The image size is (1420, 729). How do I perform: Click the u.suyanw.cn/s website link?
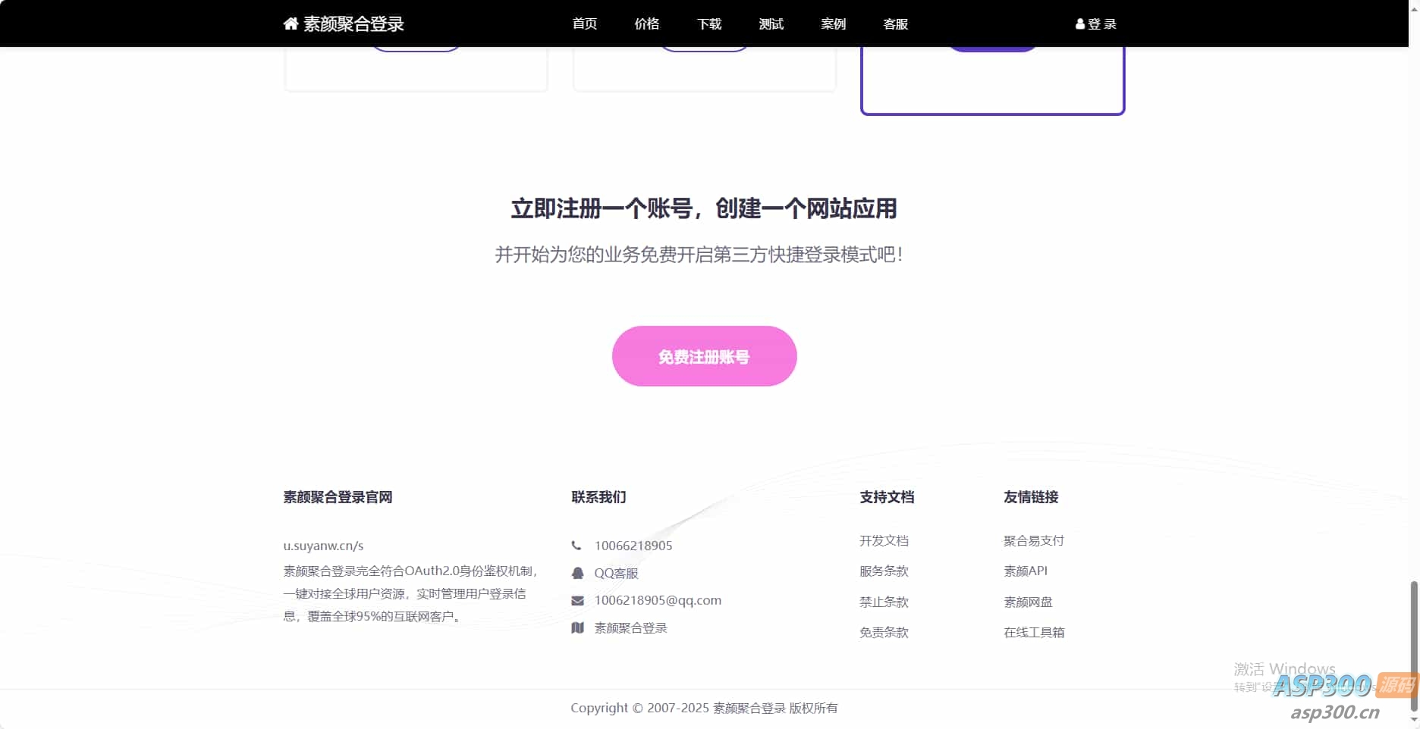(322, 545)
